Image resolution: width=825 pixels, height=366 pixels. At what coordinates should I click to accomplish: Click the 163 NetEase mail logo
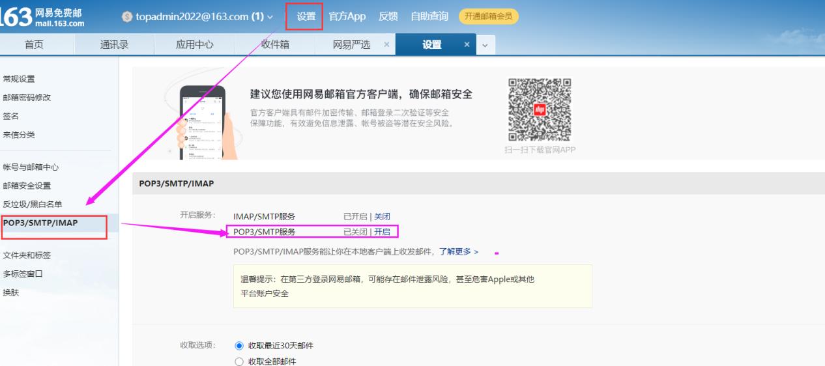tap(42, 16)
